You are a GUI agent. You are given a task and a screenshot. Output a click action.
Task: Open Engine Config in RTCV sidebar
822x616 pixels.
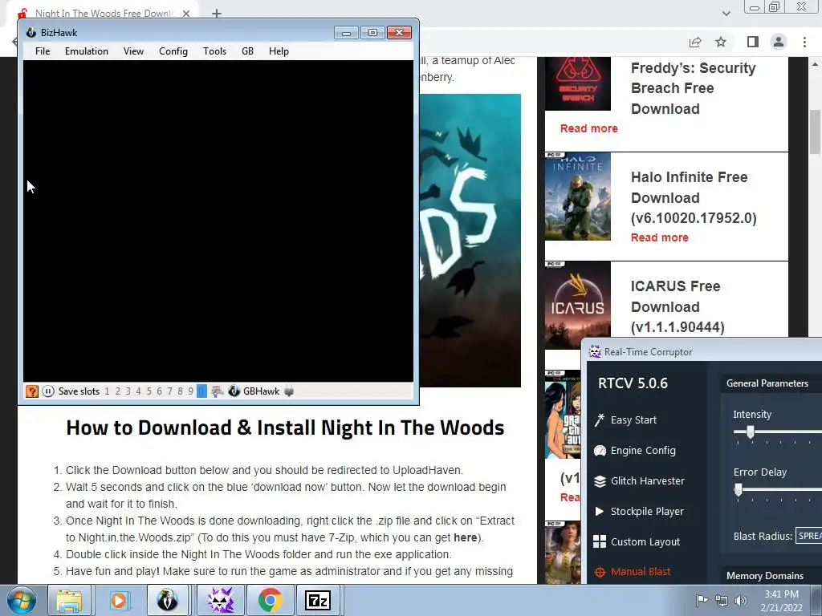point(643,451)
